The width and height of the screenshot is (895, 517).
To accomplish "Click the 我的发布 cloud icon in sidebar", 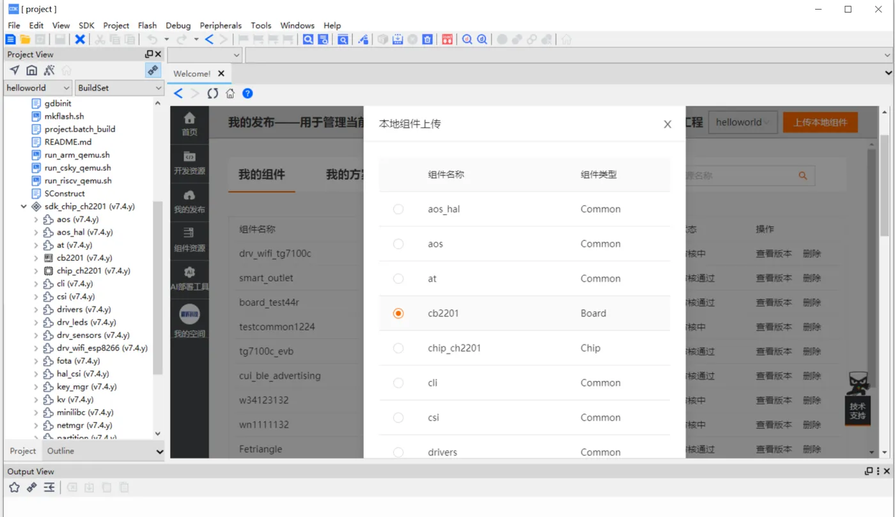I will [x=189, y=195].
